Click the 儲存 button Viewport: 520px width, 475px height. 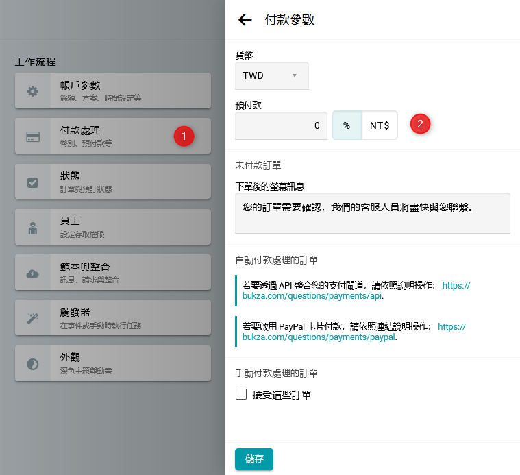click(254, 459)
